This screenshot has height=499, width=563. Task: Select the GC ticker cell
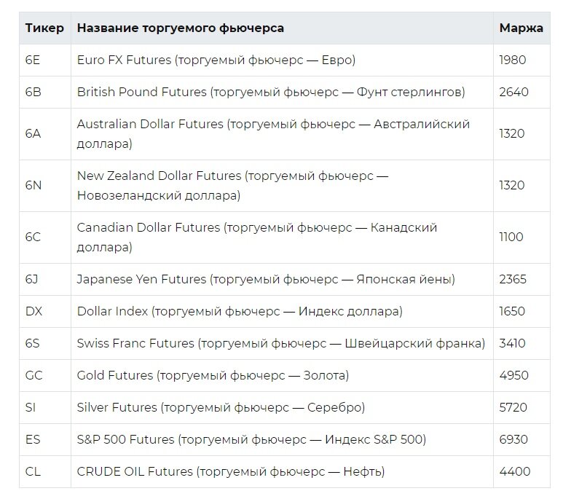[x=34, y=375]
